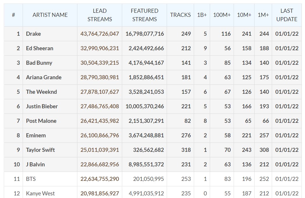Image resolution: width=305 pixels, height=198 pixels.
Task: Click Taylor Swift's track count 318
Action: [186, 150]
